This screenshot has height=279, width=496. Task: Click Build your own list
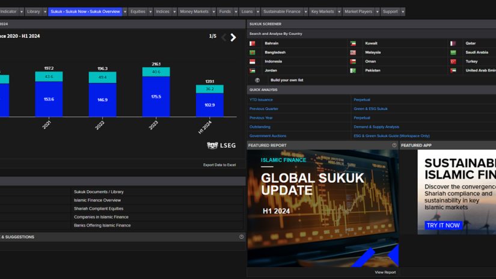[287, 80]
